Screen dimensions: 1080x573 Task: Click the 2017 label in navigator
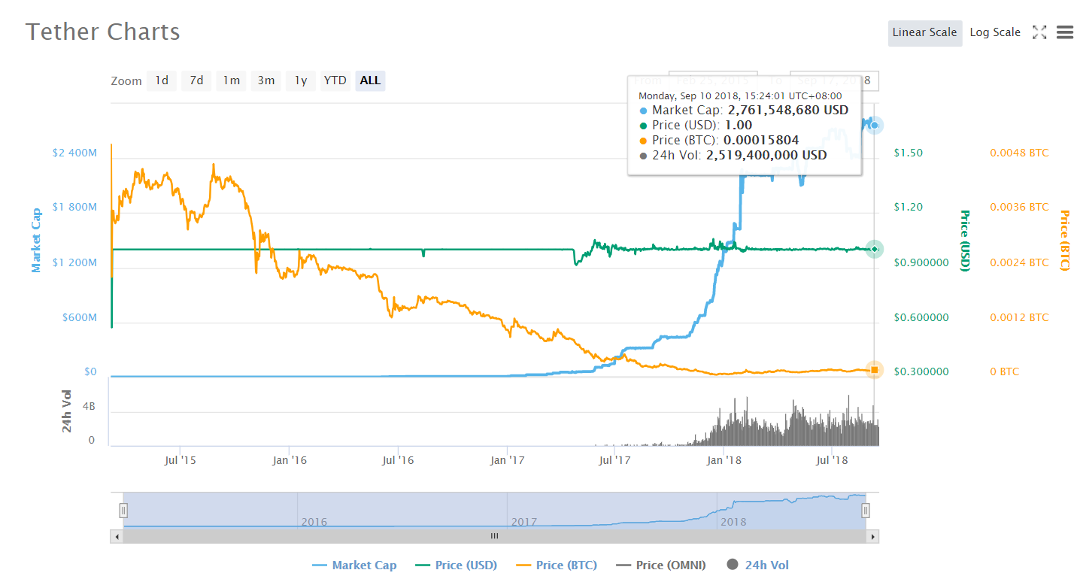click(x=524, y=521)
